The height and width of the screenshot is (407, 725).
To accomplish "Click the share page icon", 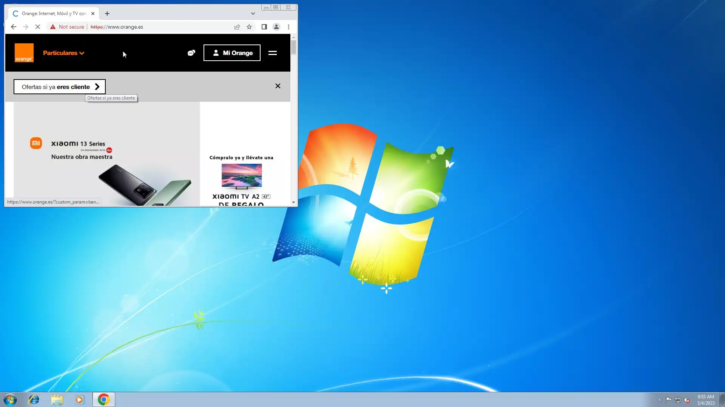I will 237,27.
